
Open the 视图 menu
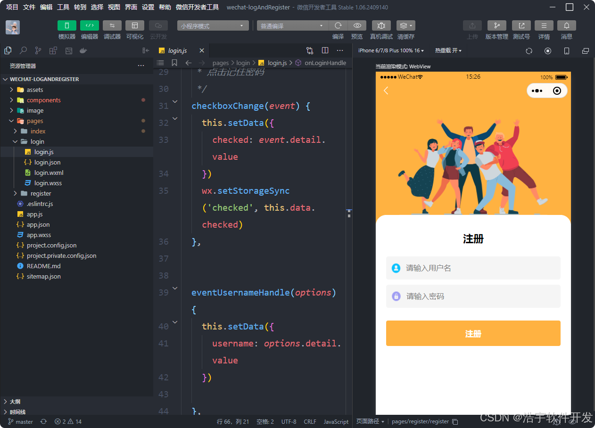pos(114,7)
